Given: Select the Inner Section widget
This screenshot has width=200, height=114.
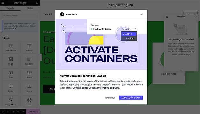Looking at the screenshot, I should tap(11, 47).
